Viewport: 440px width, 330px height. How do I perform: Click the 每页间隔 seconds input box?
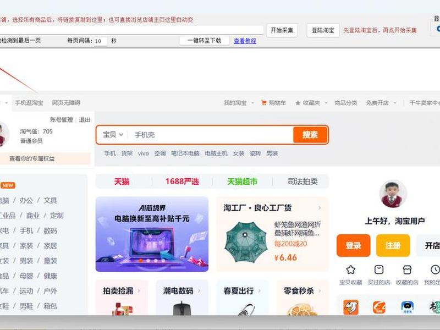point(100,41)
